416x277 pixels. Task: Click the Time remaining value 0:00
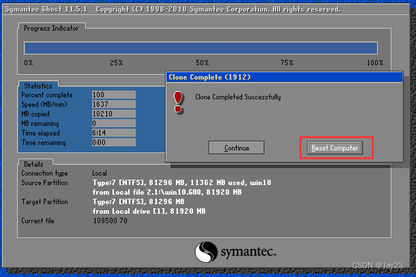(114, 142)
